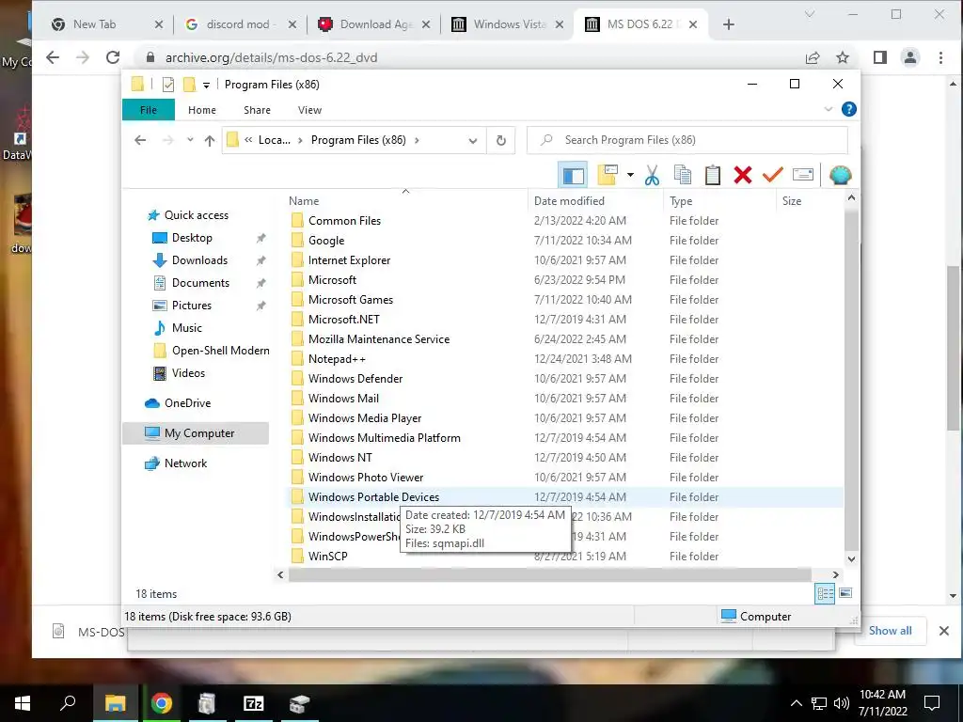
Task: Open the Quick Access Toolbar customize dropdown
Action: (x=206, y=86)
